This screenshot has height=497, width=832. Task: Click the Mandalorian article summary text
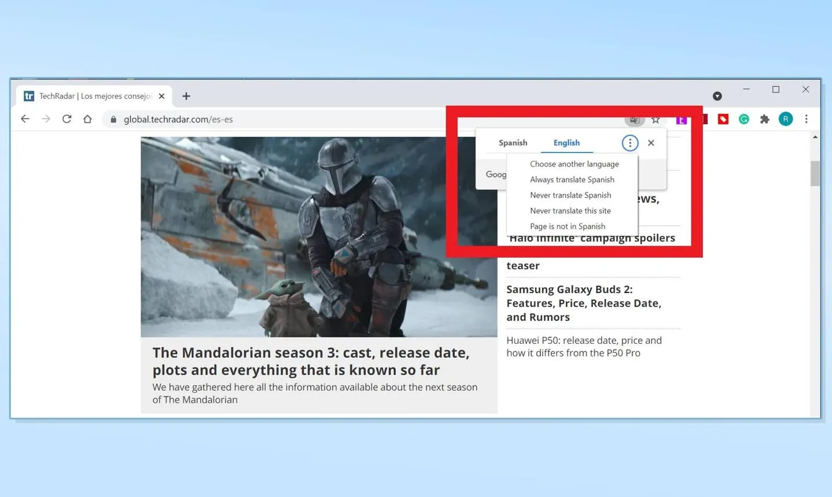point(315,393)
